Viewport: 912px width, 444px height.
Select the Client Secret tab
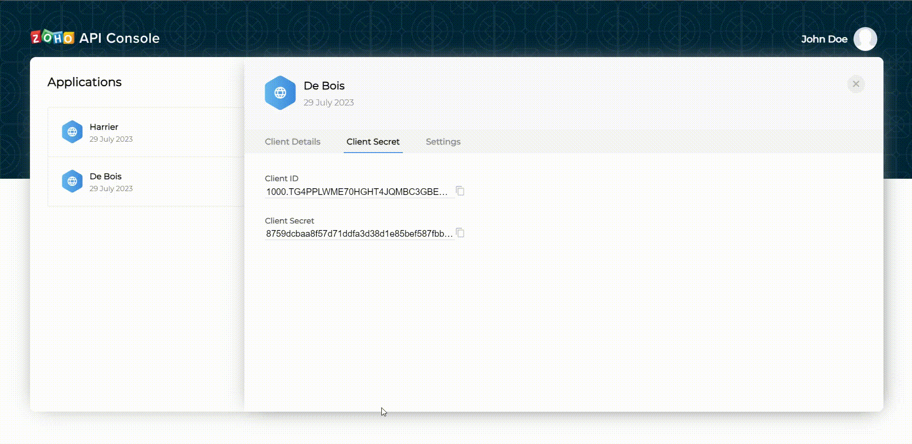pos(373,142)
